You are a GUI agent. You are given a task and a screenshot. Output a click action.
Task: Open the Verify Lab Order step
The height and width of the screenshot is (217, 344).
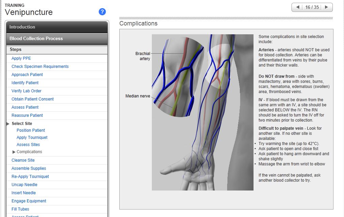pos(26,91)
